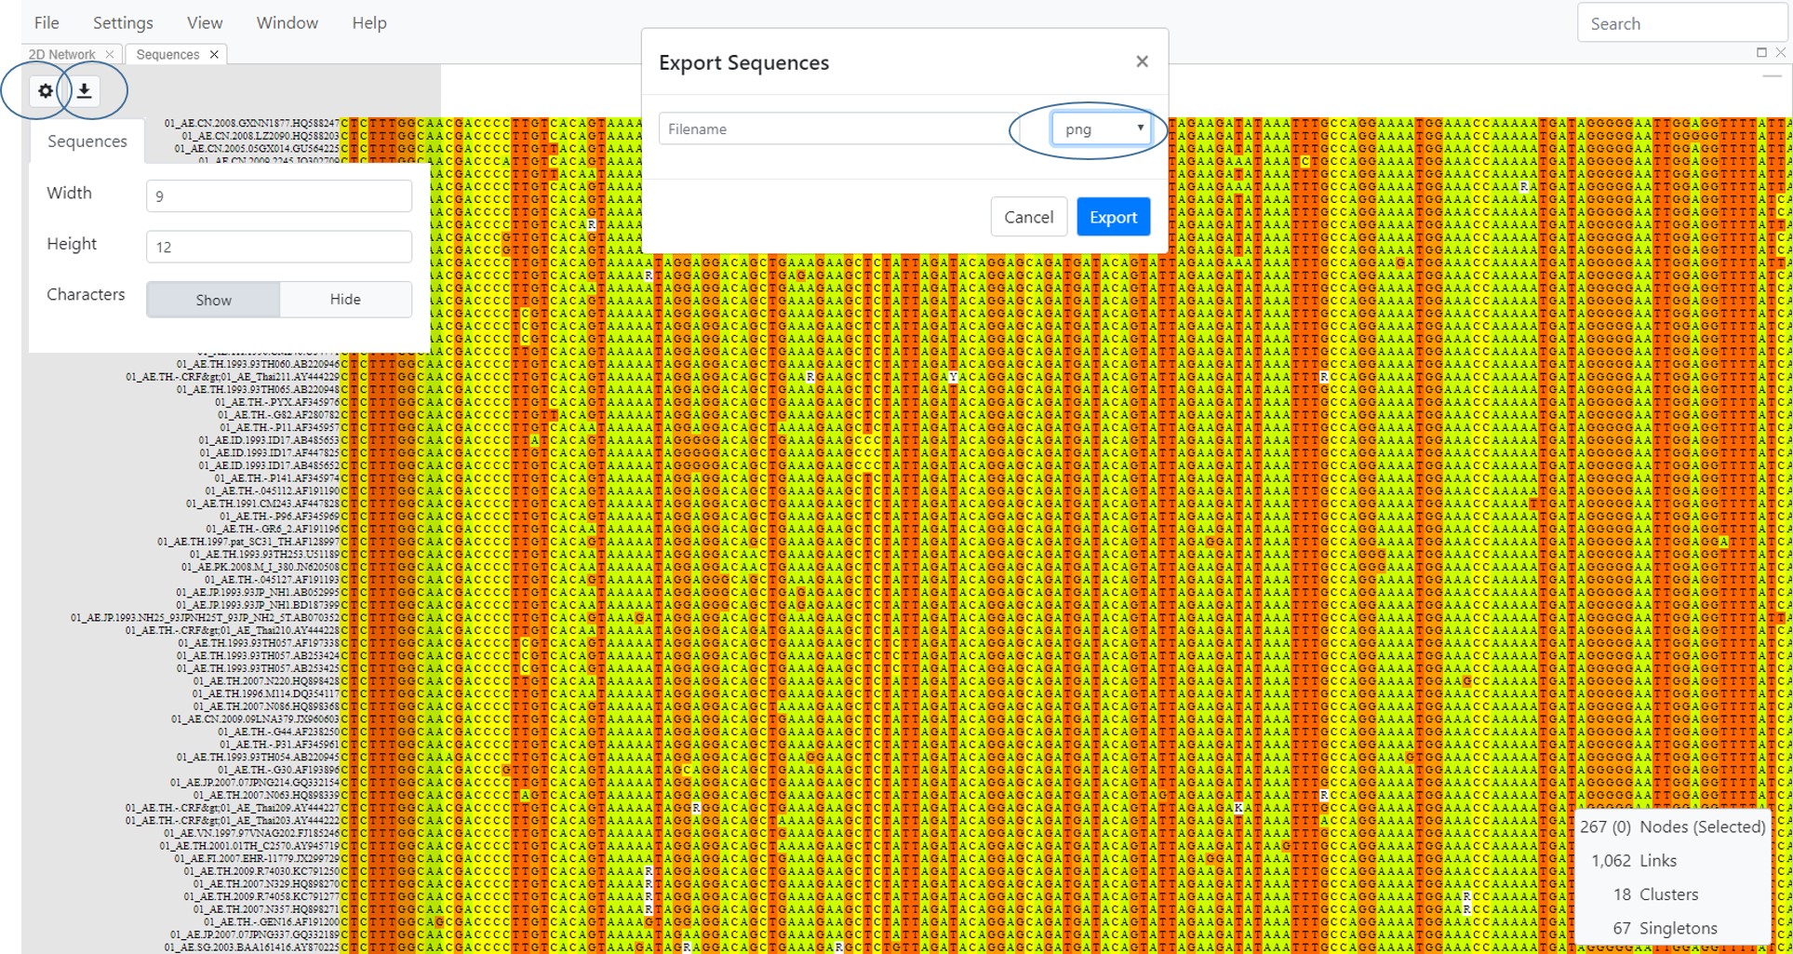Close the Export Sequences dialog

point(1142,61)
